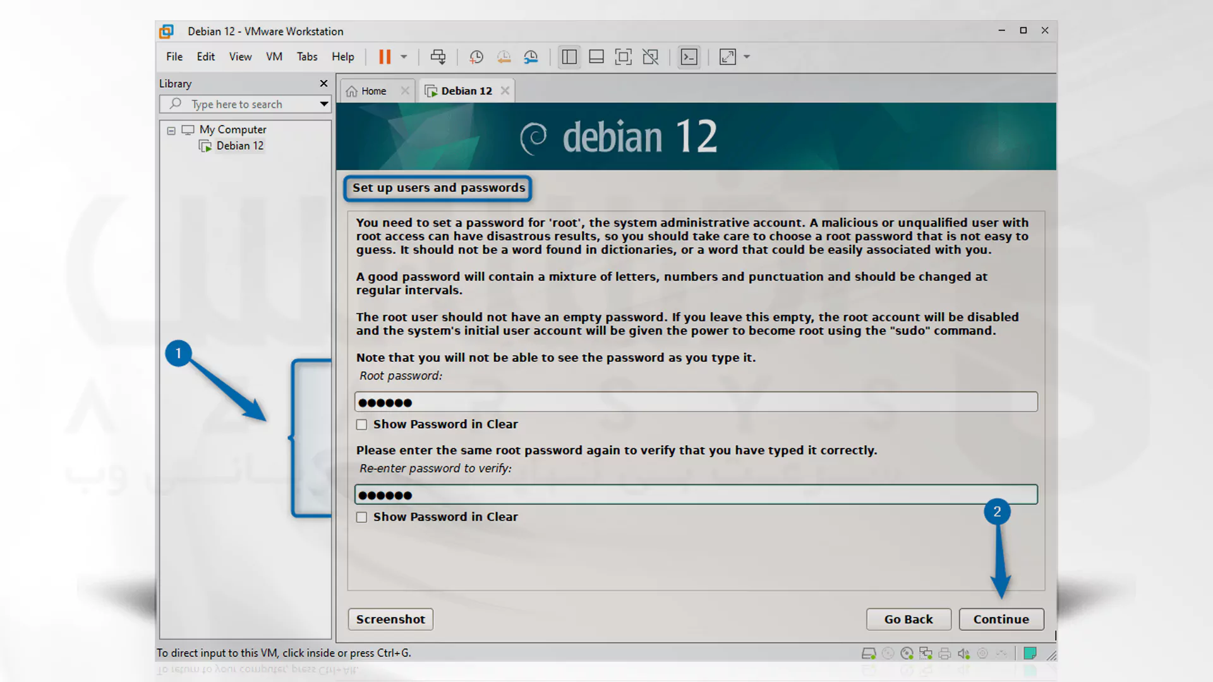Image resolution: width=1213 pixels, height=682 pixels.
Task: Click Send Ctrl+Alt+Del toolbar icon
Action: (438, 57)
